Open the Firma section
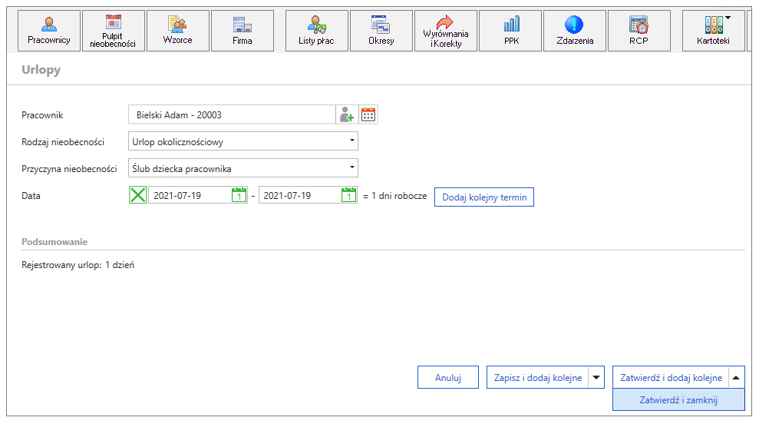The image size is (759, 424). tap(242, 31)
